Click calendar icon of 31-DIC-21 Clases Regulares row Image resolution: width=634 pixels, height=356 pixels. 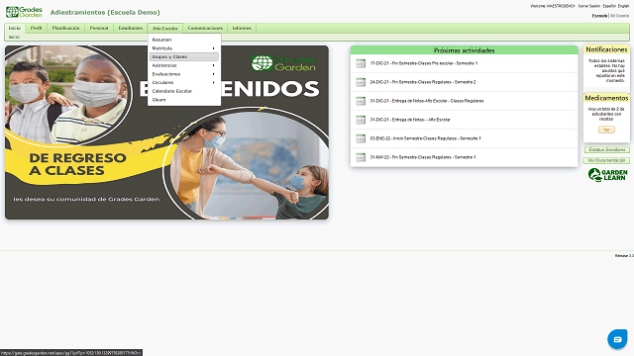361,101
